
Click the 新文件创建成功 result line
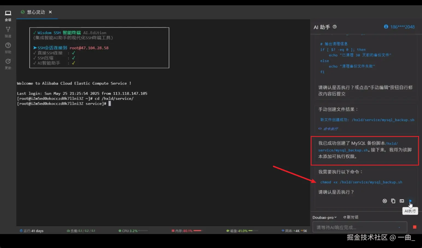pos(367,120)
